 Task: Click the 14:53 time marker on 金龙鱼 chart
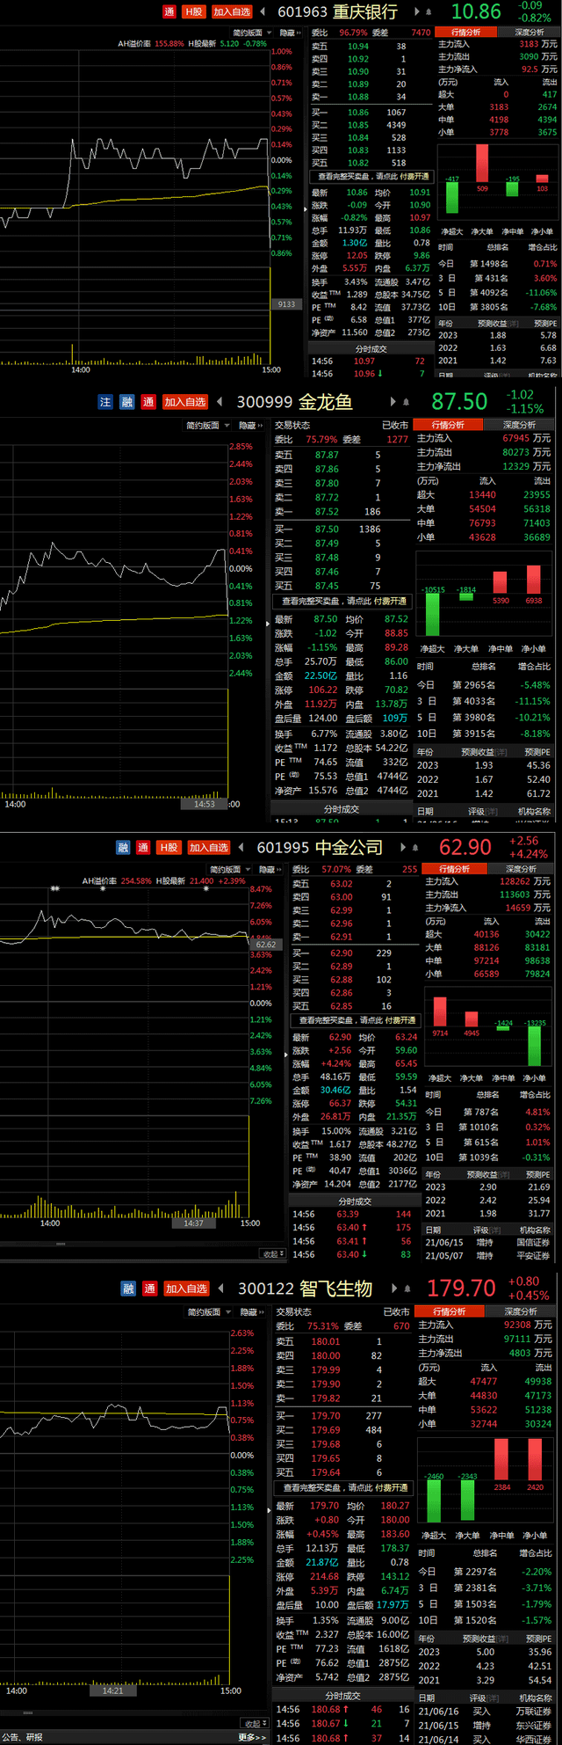204,804
